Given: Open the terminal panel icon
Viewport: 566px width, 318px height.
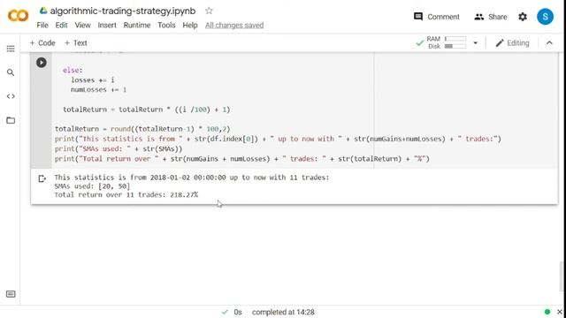Looking at the screenshot, I should click(x=11, y=294).
